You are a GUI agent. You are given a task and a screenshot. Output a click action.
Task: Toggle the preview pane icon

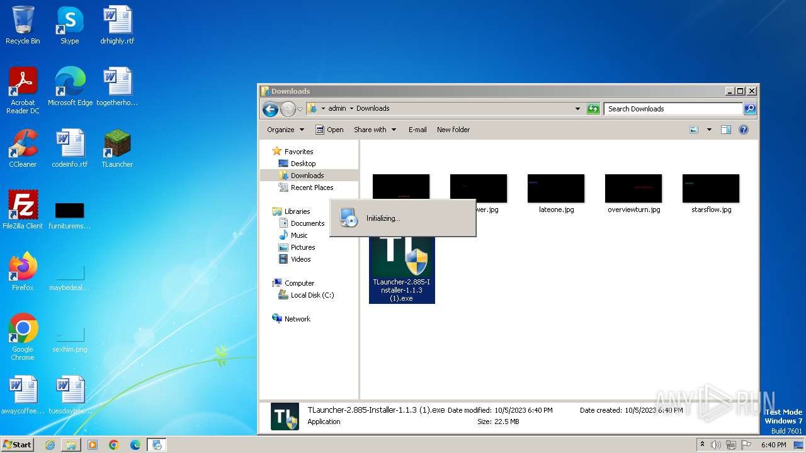tap(725, 130)
